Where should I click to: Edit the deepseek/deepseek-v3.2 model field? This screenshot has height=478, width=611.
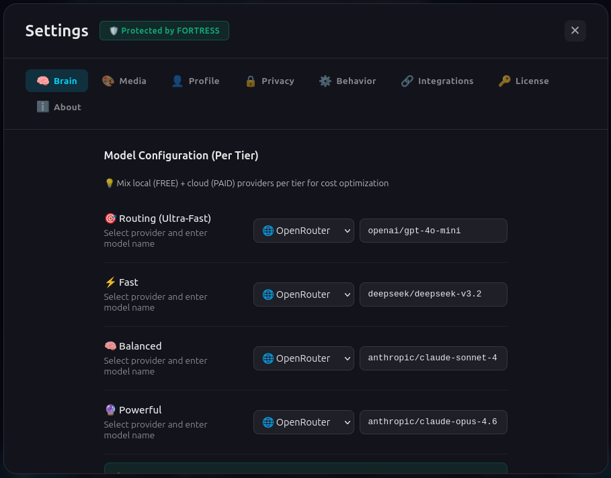pyautogui.click(x=434, y=294)
